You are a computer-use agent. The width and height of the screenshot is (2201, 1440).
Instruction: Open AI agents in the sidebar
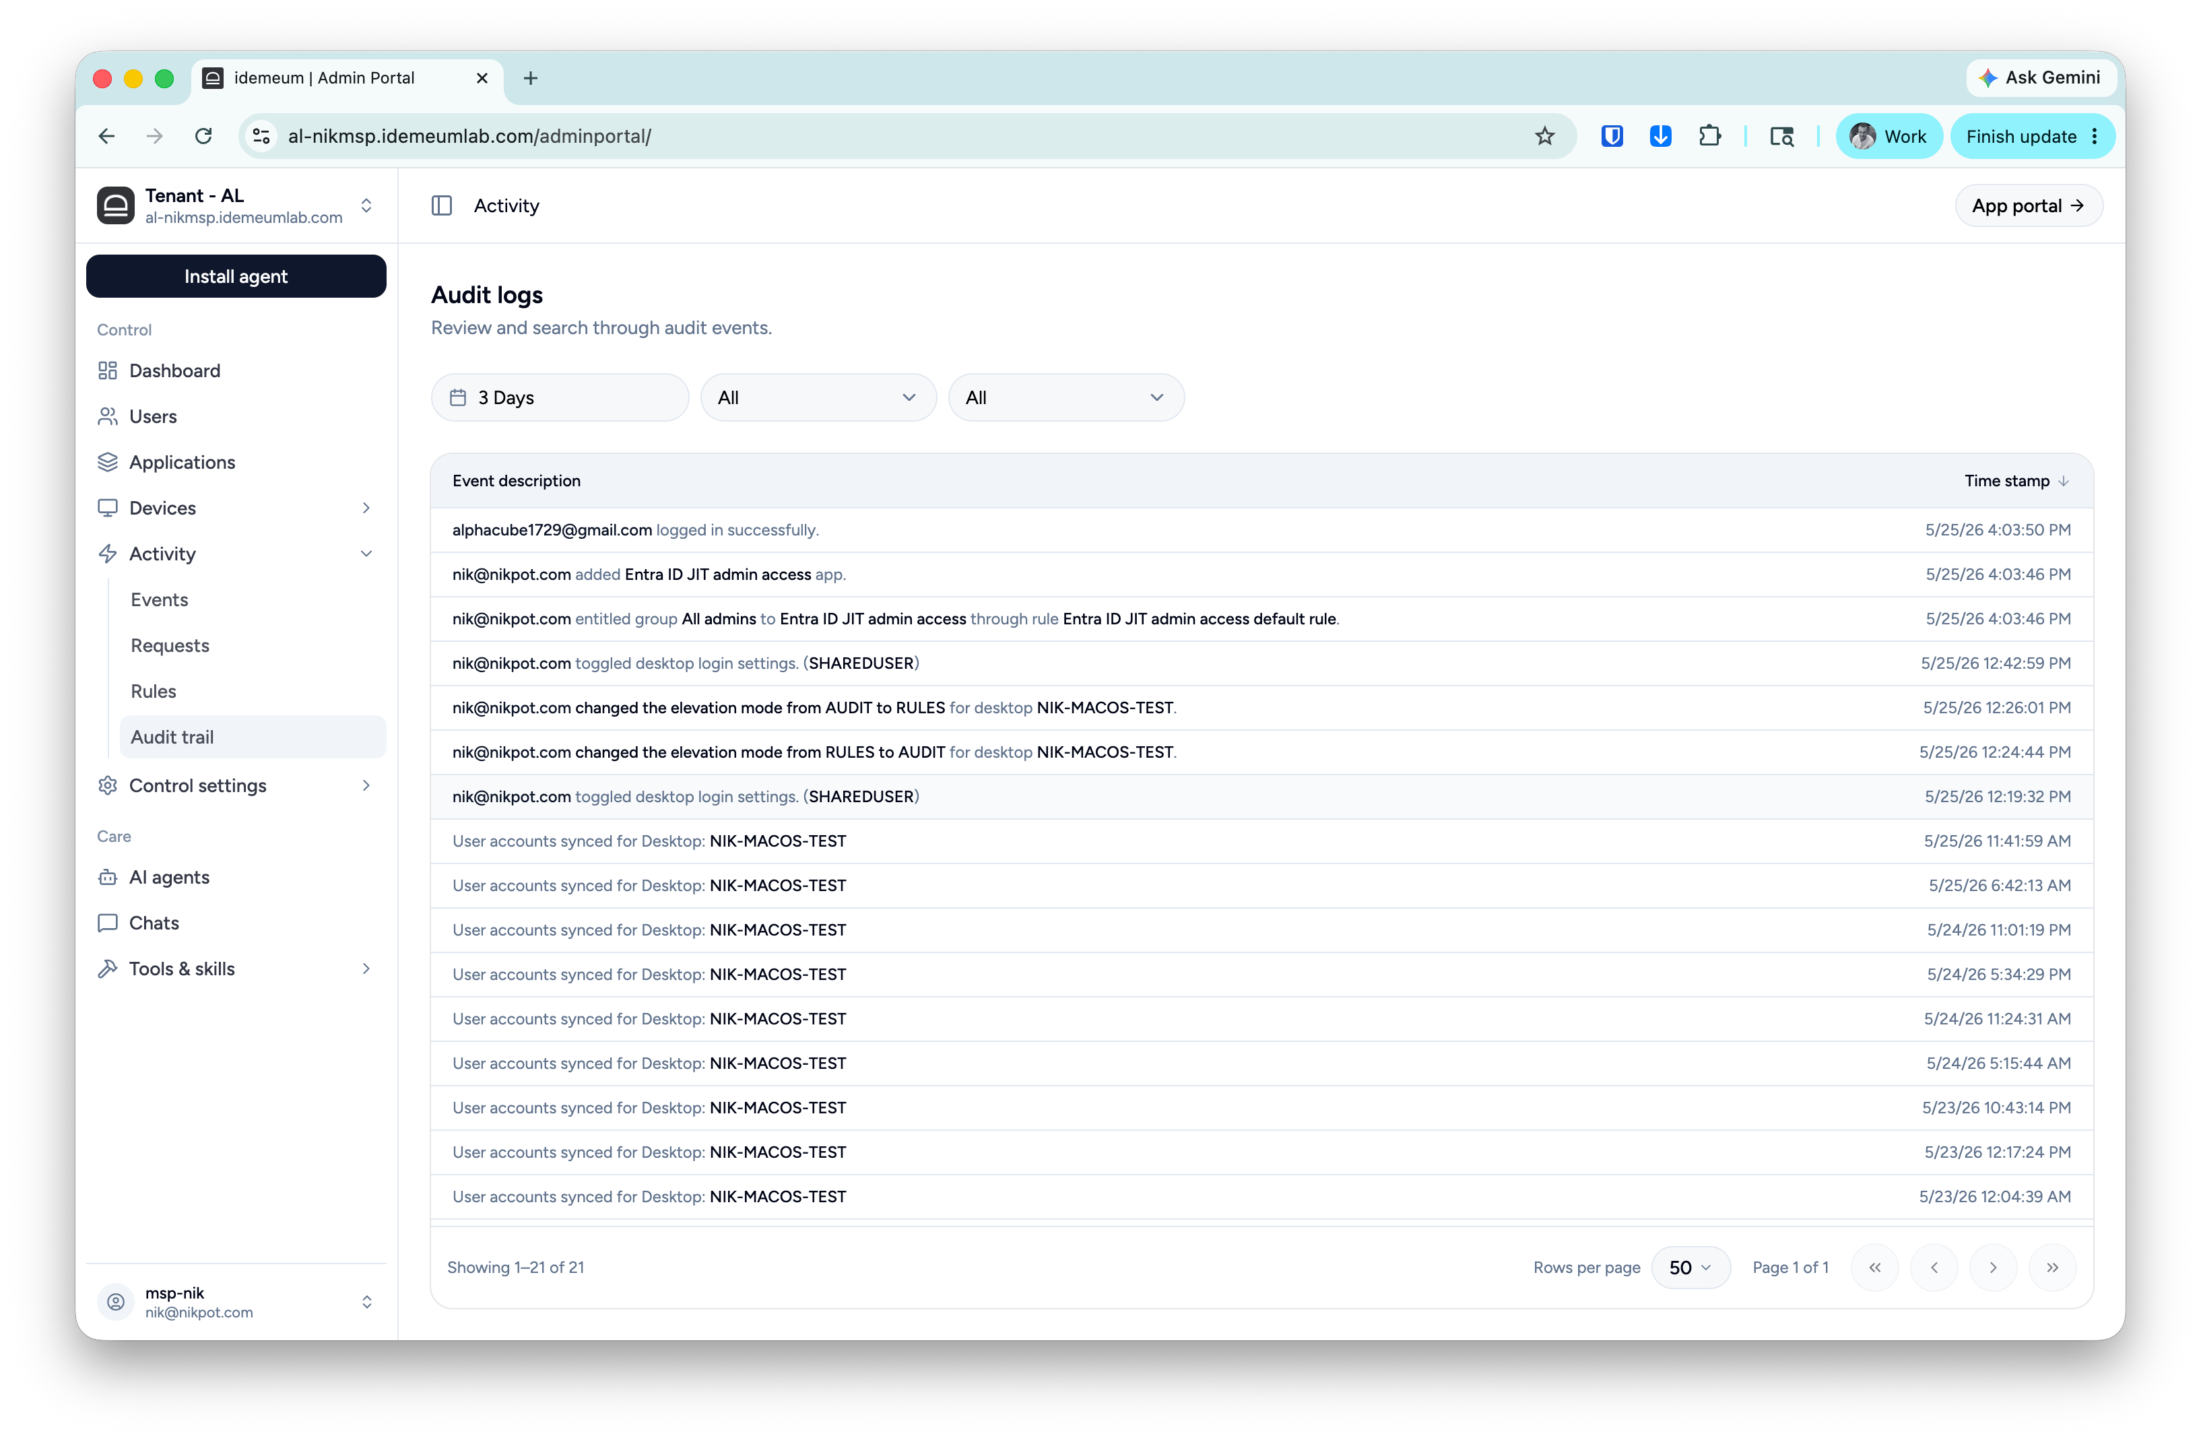pyautogui.click(x=236, y=877)
